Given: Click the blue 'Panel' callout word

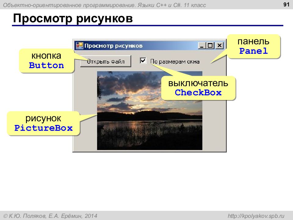Looking at the screenshot, I should (x=253, y=51).
